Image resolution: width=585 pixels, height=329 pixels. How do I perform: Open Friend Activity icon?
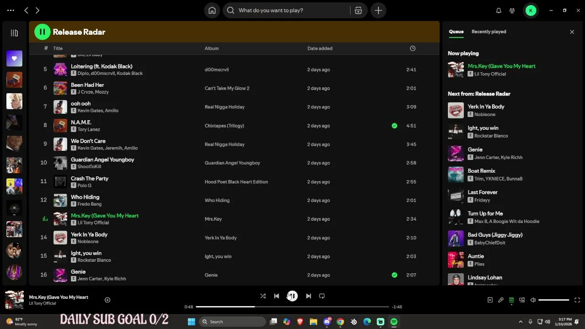[512, 11]
